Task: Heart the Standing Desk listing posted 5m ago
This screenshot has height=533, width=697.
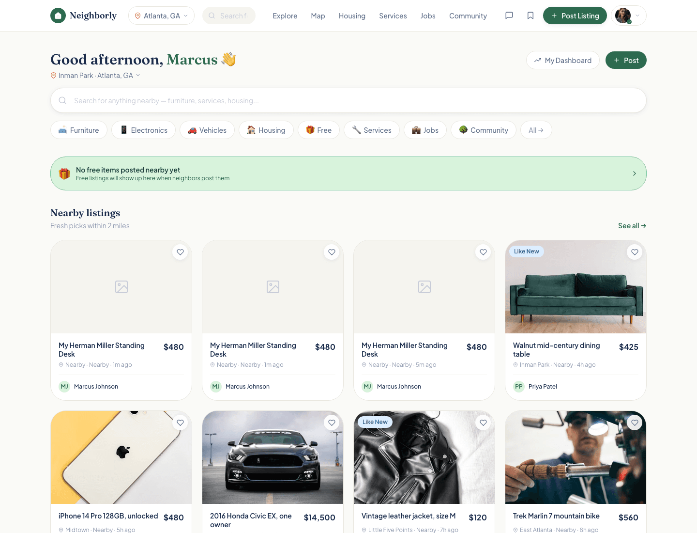Action: (x=483, y=252)
